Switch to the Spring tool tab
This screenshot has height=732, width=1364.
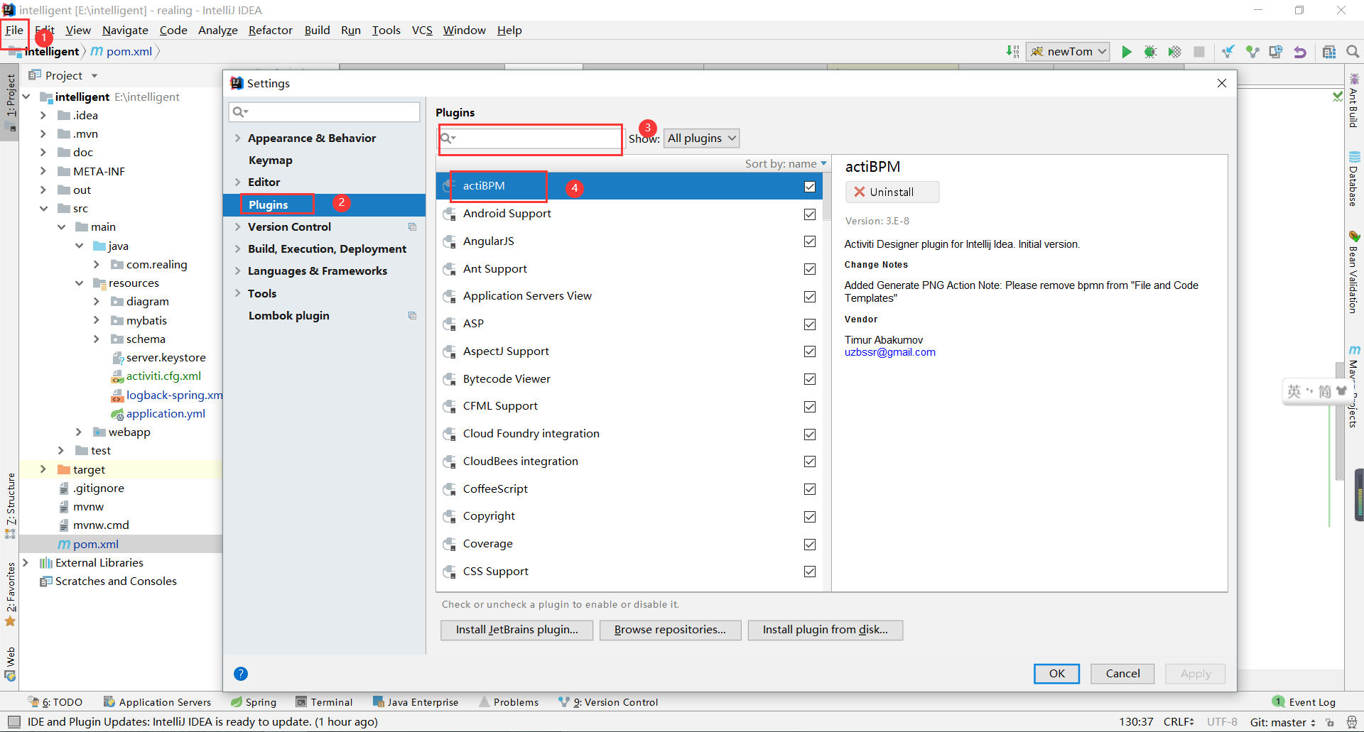[254, 702]
